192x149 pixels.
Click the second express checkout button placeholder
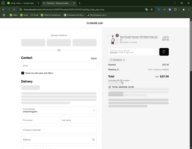pyautogui.click(x=59, y=43)
